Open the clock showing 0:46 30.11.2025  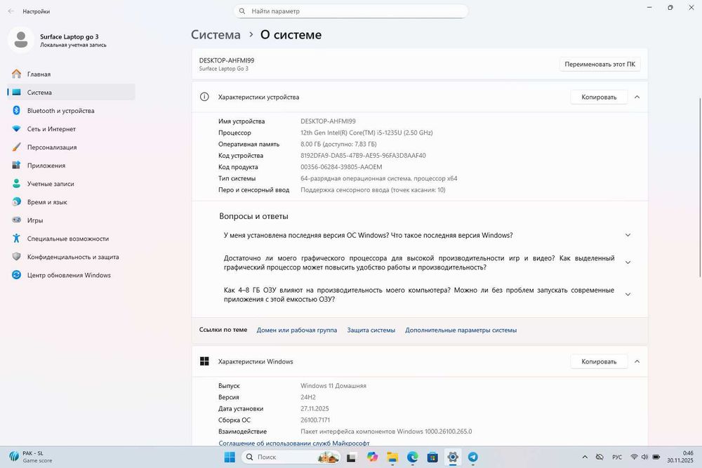click(x=680, y=457)
